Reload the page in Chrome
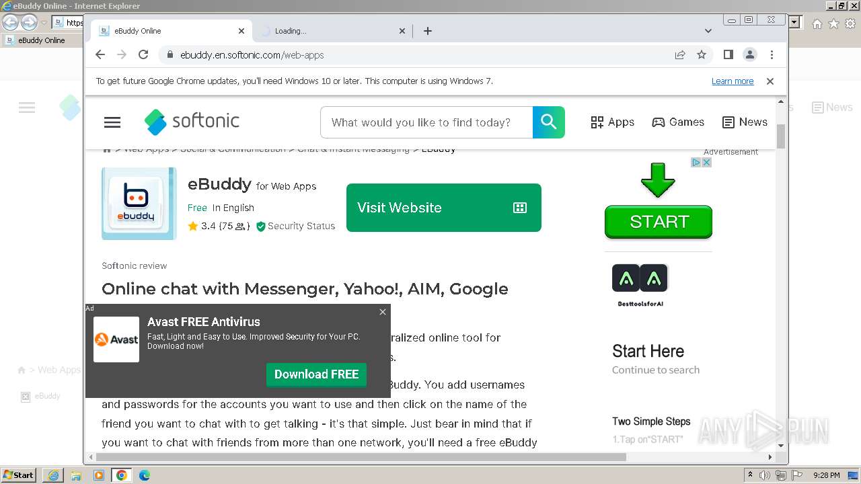The image size is (861, 484). pos(143,54)
